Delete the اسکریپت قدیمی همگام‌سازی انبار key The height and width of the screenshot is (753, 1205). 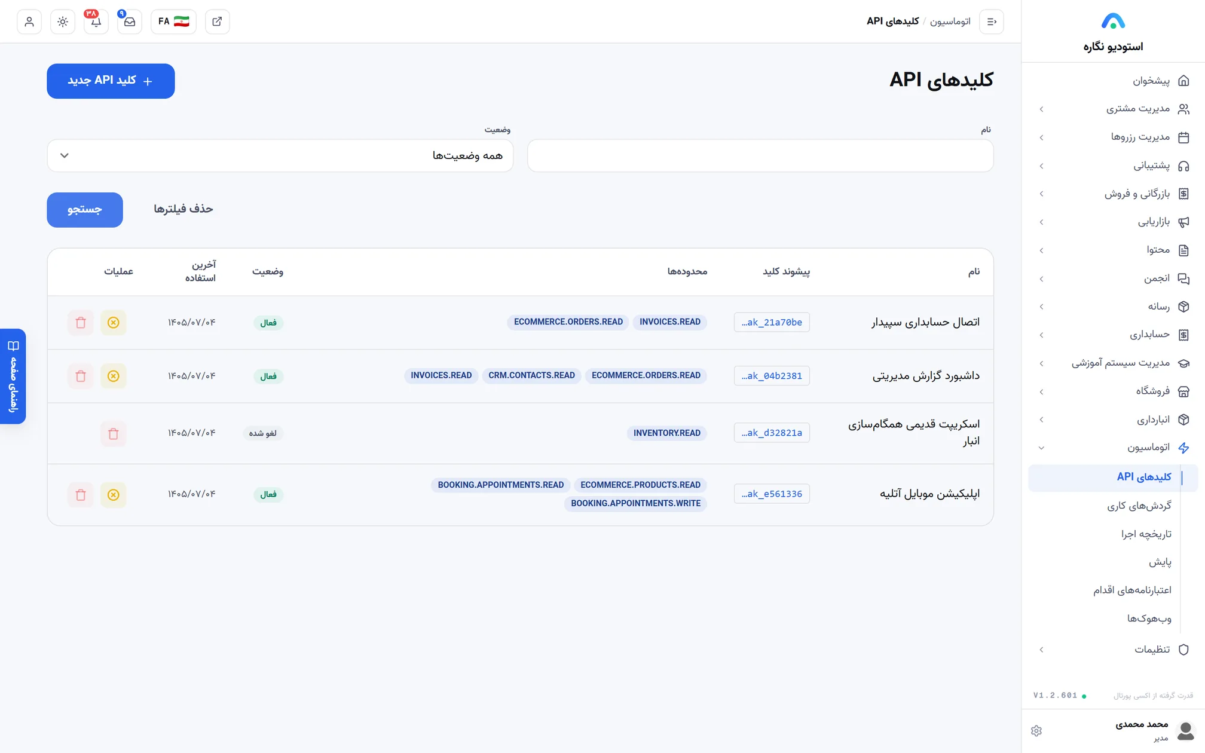(x=114, y=434)
